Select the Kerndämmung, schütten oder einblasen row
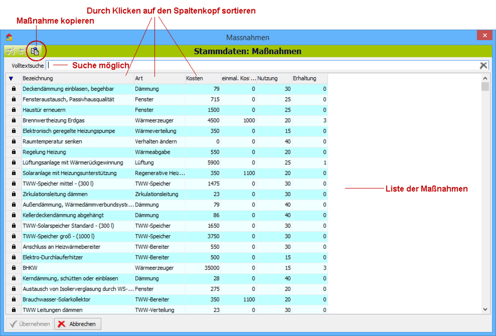The image size is (496, 336). (167, 278)
